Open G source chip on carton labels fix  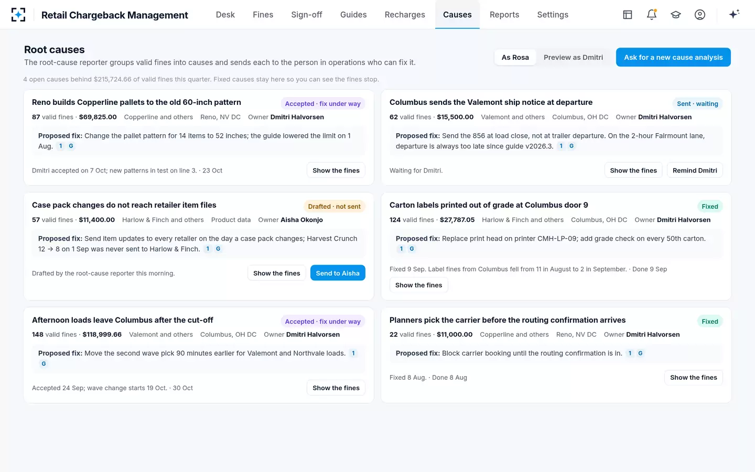(412, 249)
